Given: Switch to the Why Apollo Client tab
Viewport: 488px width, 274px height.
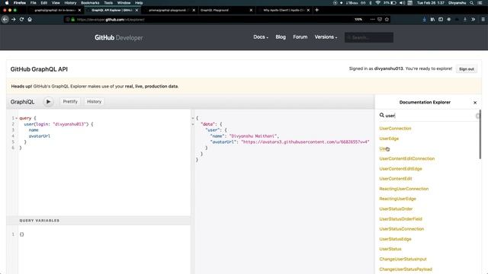Looking at the screenshot, I should 284,10.
